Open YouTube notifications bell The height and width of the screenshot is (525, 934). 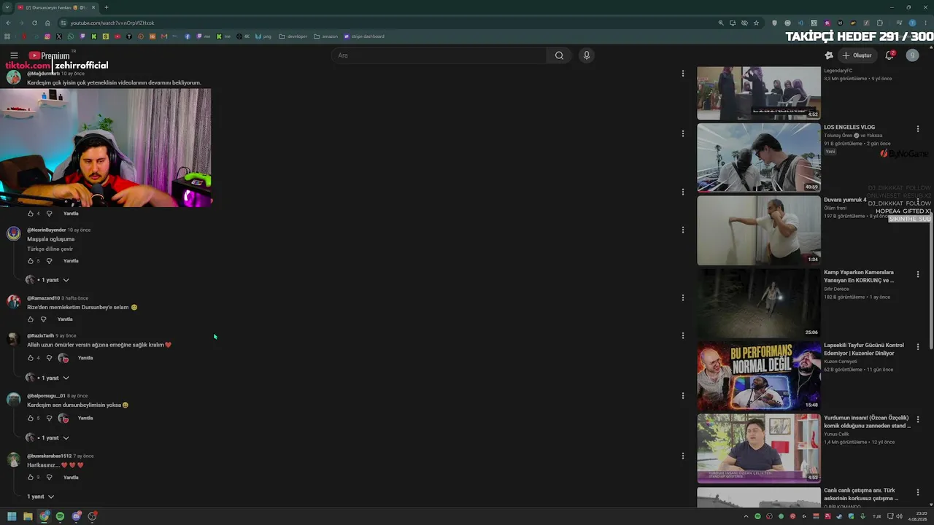pos(889,55)
